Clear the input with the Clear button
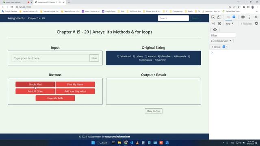The height and width of the screenshot is (146, 260). click(94, 58)
